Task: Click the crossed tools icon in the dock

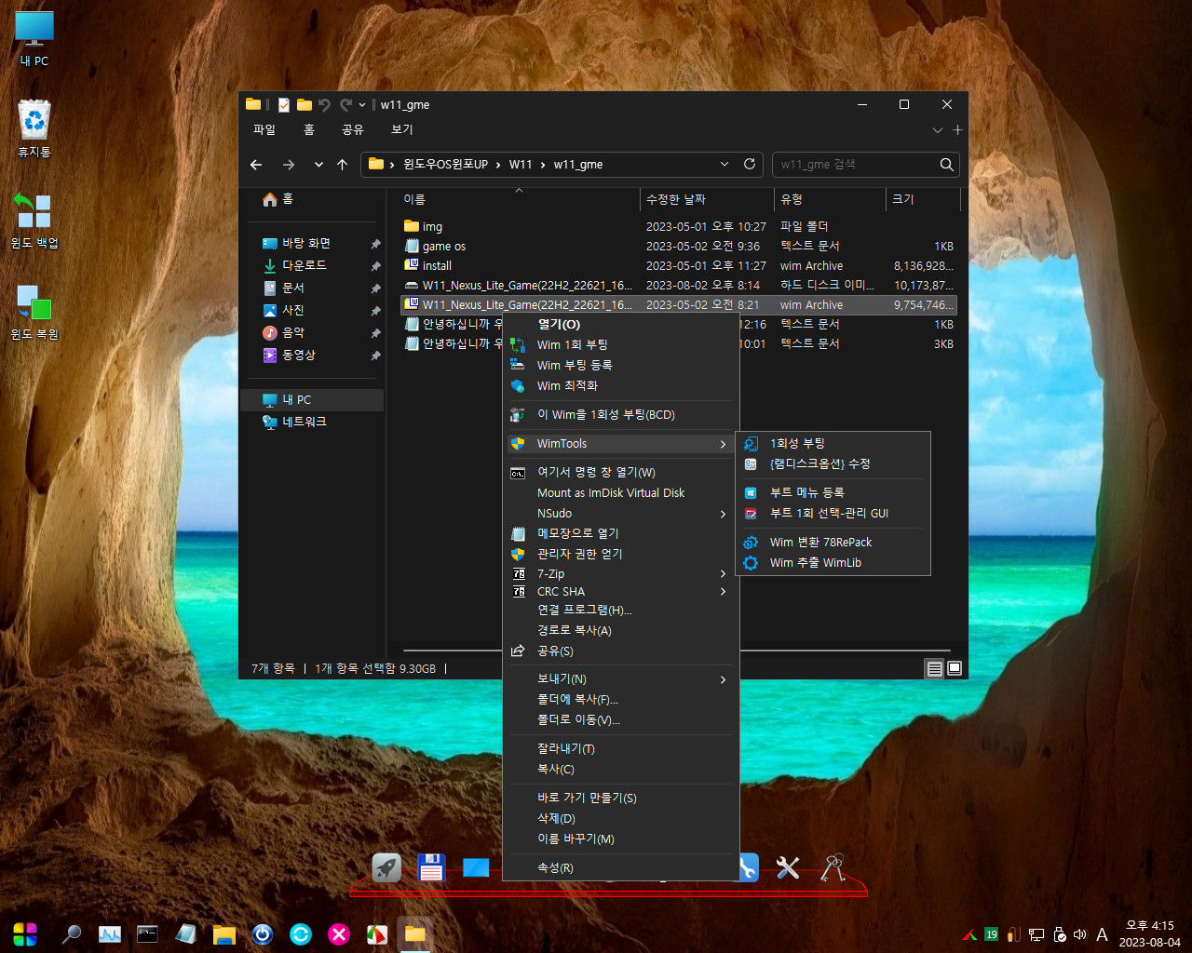Action: [788, 867]
